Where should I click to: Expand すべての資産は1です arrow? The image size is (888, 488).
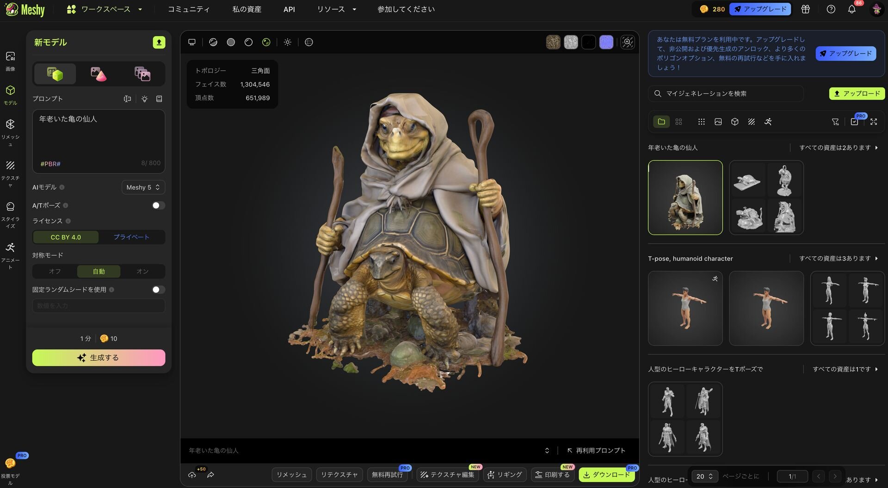tap(876, 369)
